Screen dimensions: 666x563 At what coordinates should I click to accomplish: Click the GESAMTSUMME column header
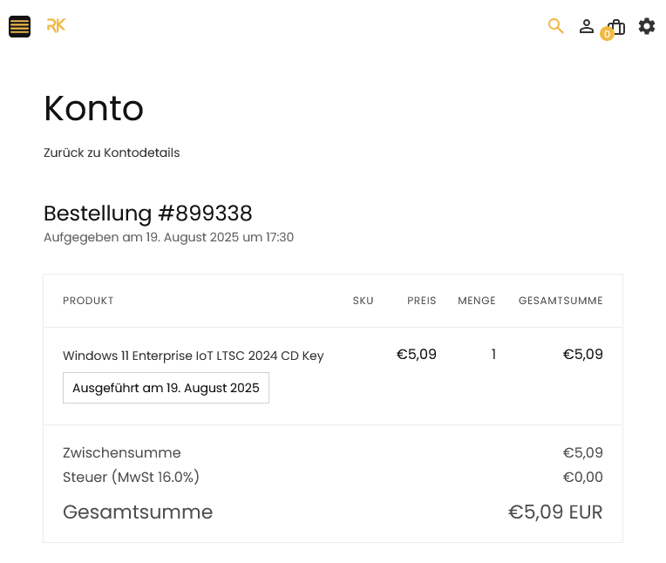point(561,301)
